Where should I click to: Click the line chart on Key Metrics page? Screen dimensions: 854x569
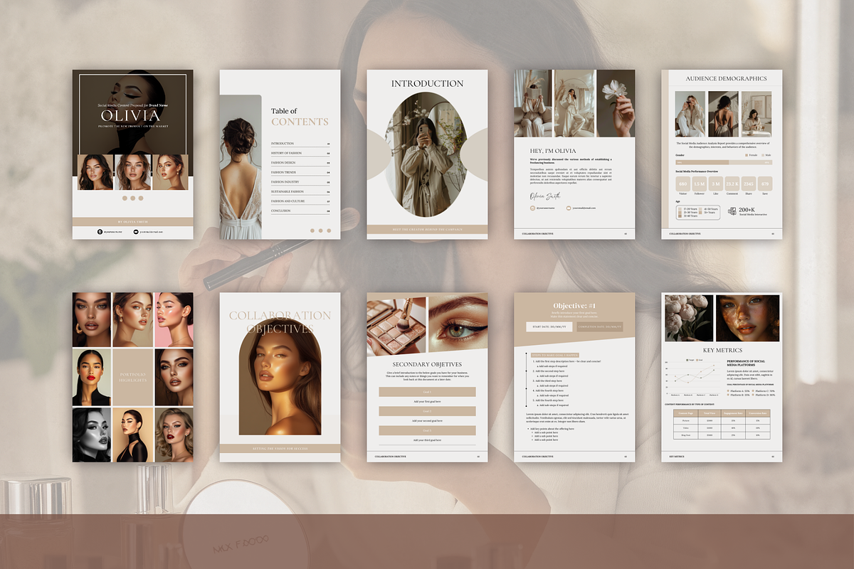[x=694, y=377]
